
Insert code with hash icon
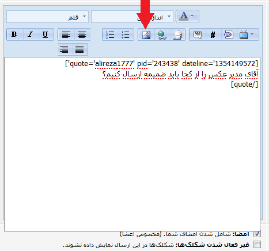[x=213, y=34]
